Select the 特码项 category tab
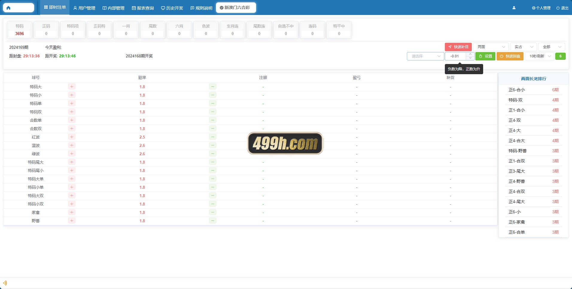Viewport: 572px width, 289px height. coord(73,30)
